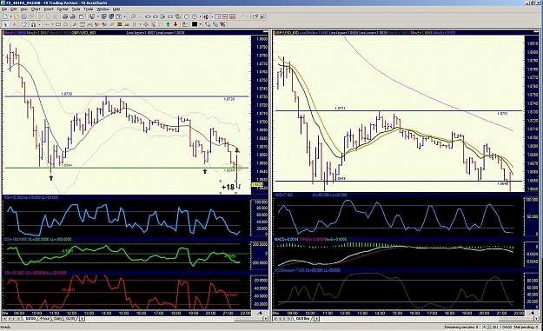Select the magnet snap tool
The width and height of the screenshot is (543, 331).
(33, 24)
